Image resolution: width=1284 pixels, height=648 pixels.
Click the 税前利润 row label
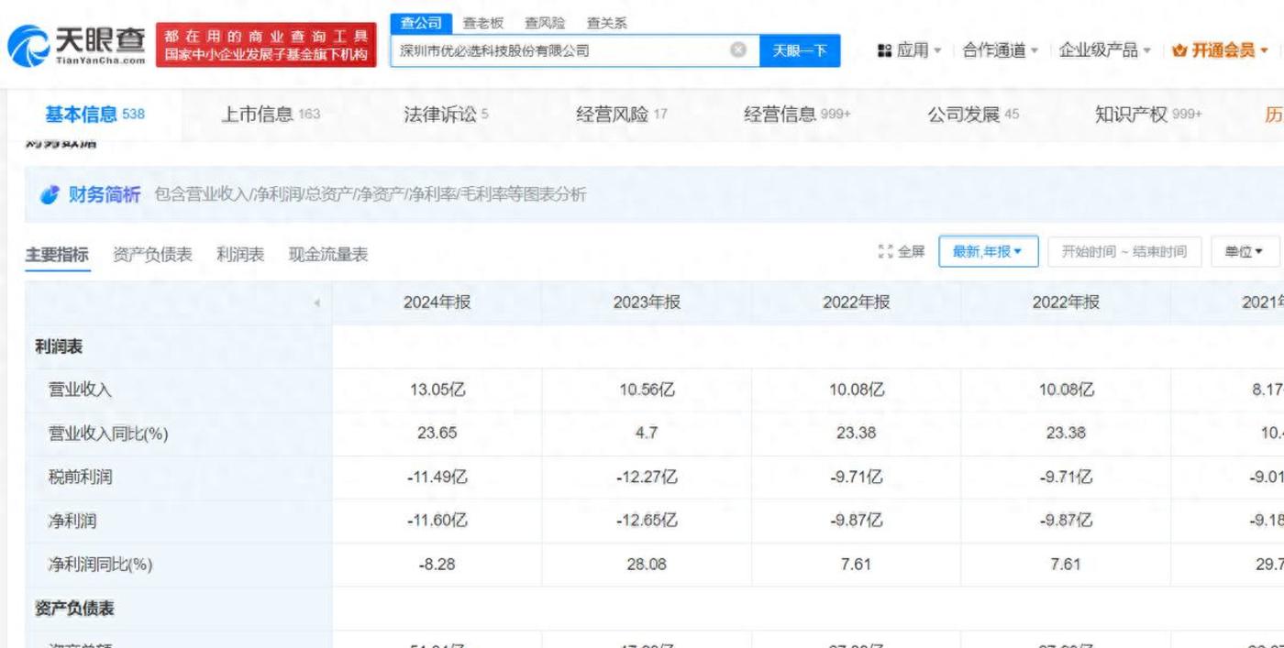(80, 477)
